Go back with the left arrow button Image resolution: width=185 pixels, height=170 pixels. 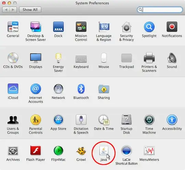tap(6, 10)
